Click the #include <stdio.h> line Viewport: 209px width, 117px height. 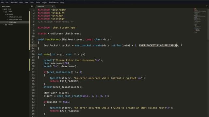click(51, 13)
